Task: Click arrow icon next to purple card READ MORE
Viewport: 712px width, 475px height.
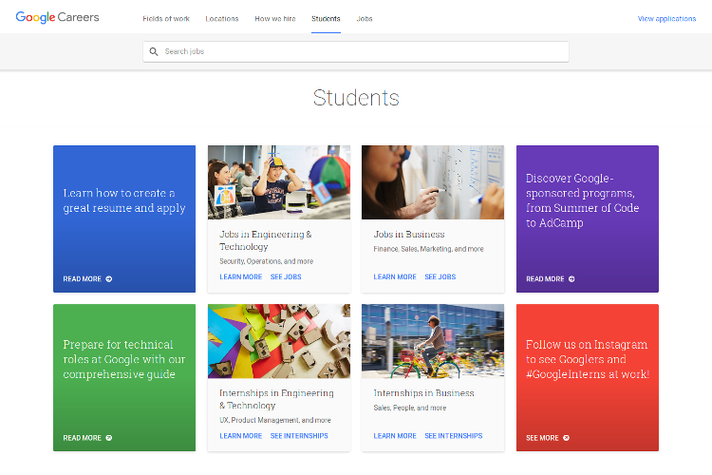Action: (x=571, y=279)
